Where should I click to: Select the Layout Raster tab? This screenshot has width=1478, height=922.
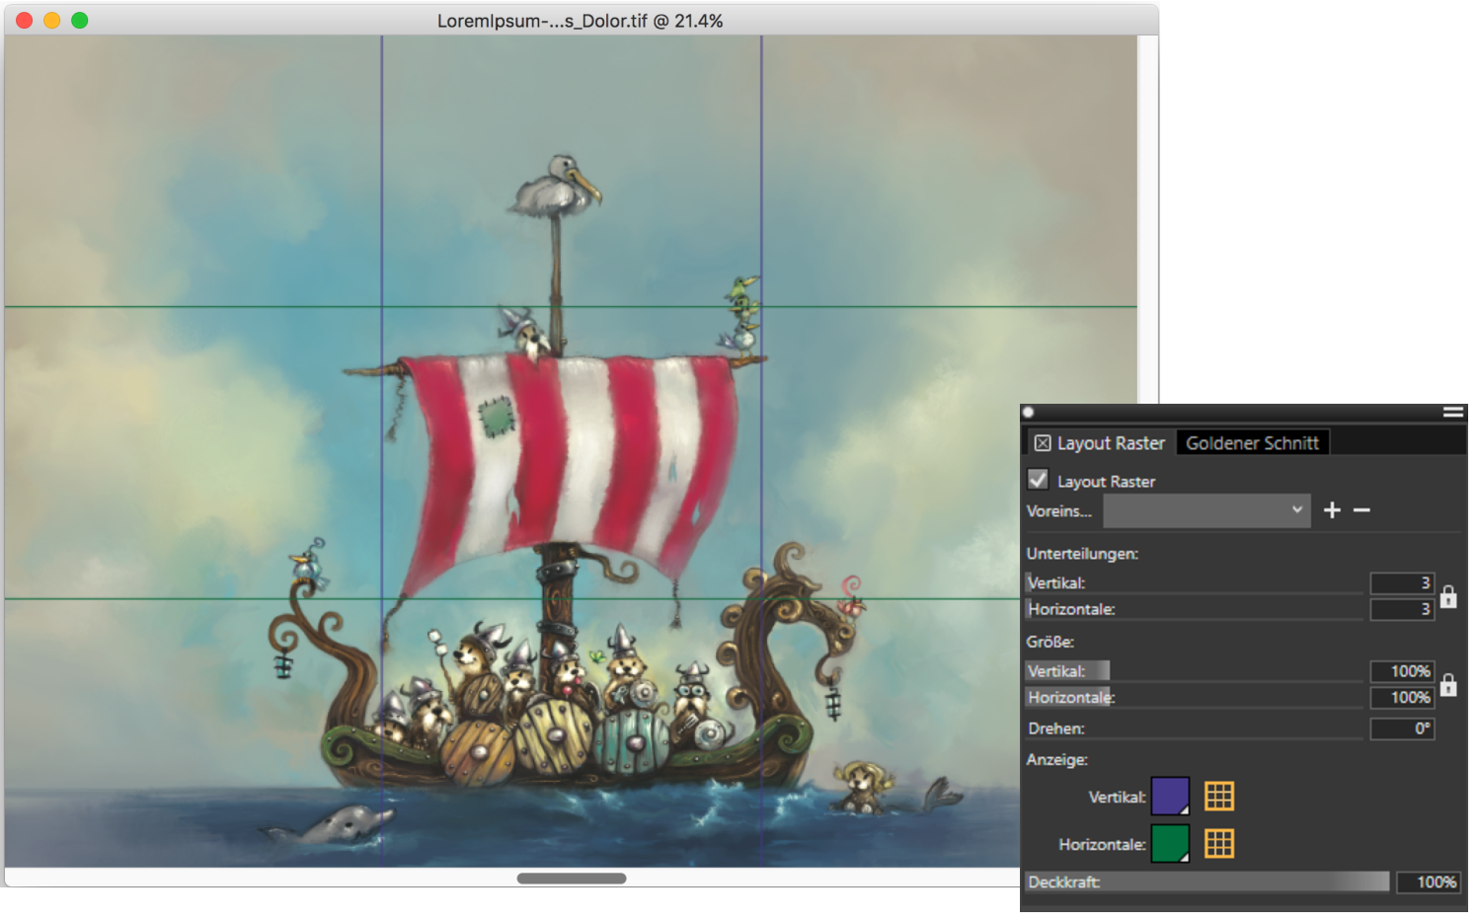1110,443
